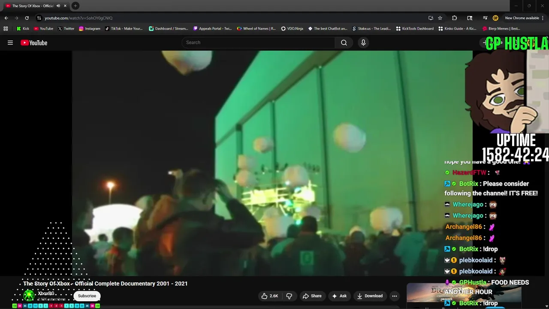The image size is (549, 309).
Task: Open the Blerp Memes bookmark
Action: pyautogui.click(x=501, y=29)
